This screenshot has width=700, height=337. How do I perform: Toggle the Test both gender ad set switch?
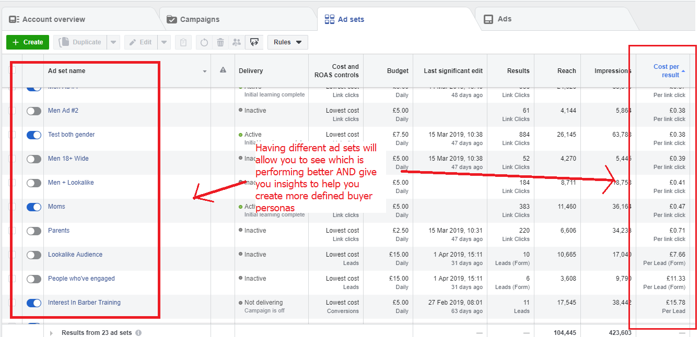pos(34,135)
